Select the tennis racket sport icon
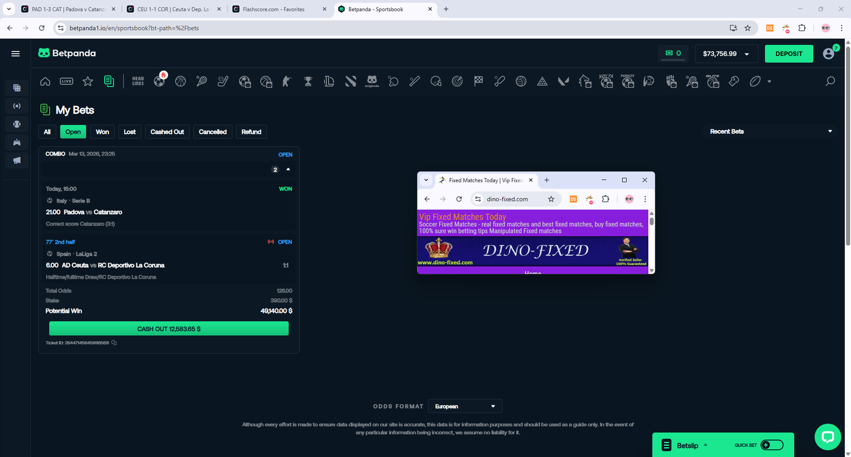The width and height of the screenshot is (851, 457). pyautogui.click(x=202, y=81)
